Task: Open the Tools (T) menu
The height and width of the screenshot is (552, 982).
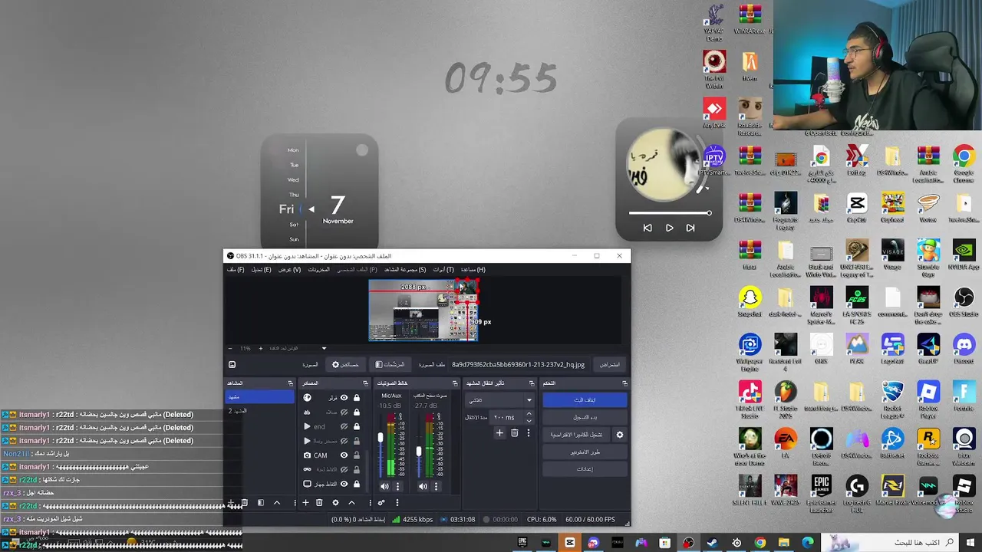Action: [443, 269]
